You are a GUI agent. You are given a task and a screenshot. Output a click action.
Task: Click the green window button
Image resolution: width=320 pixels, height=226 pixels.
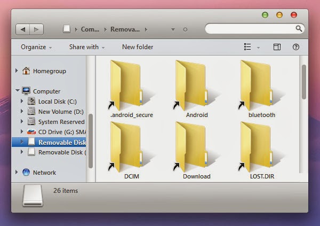(265, 15)
